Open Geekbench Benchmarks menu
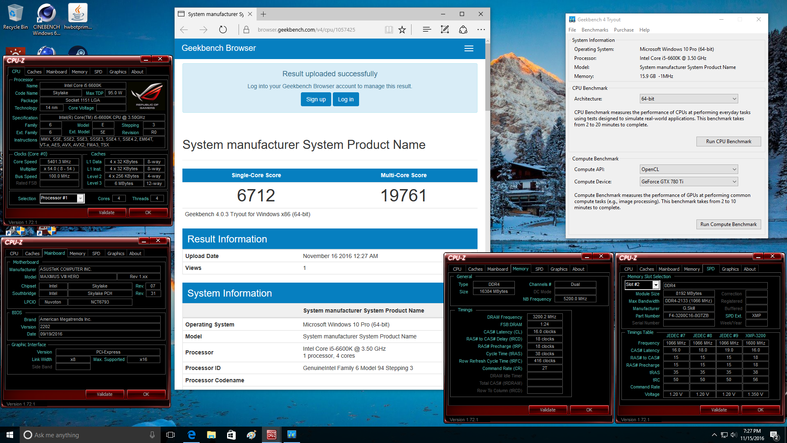Viewport: 787px width, 443px height. pos(595,30)
